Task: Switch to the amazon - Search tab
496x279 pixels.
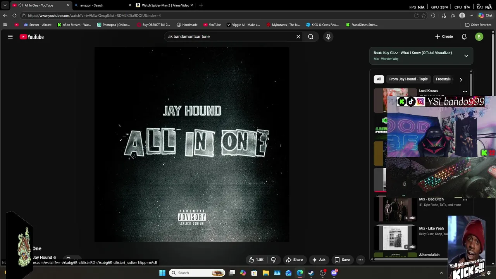Action: tap(102, 5)
